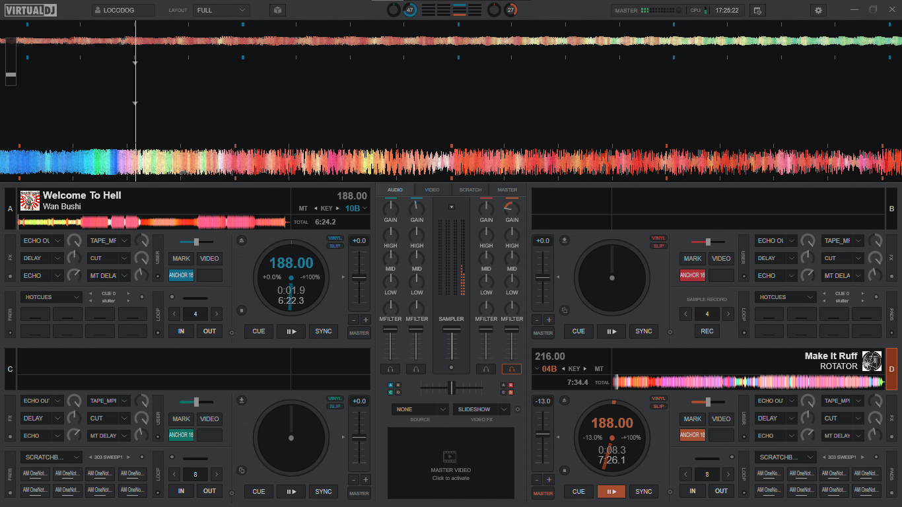
Task: Click the crossfader slider handle
Action: pyautogui.click(x=452, y=388)
